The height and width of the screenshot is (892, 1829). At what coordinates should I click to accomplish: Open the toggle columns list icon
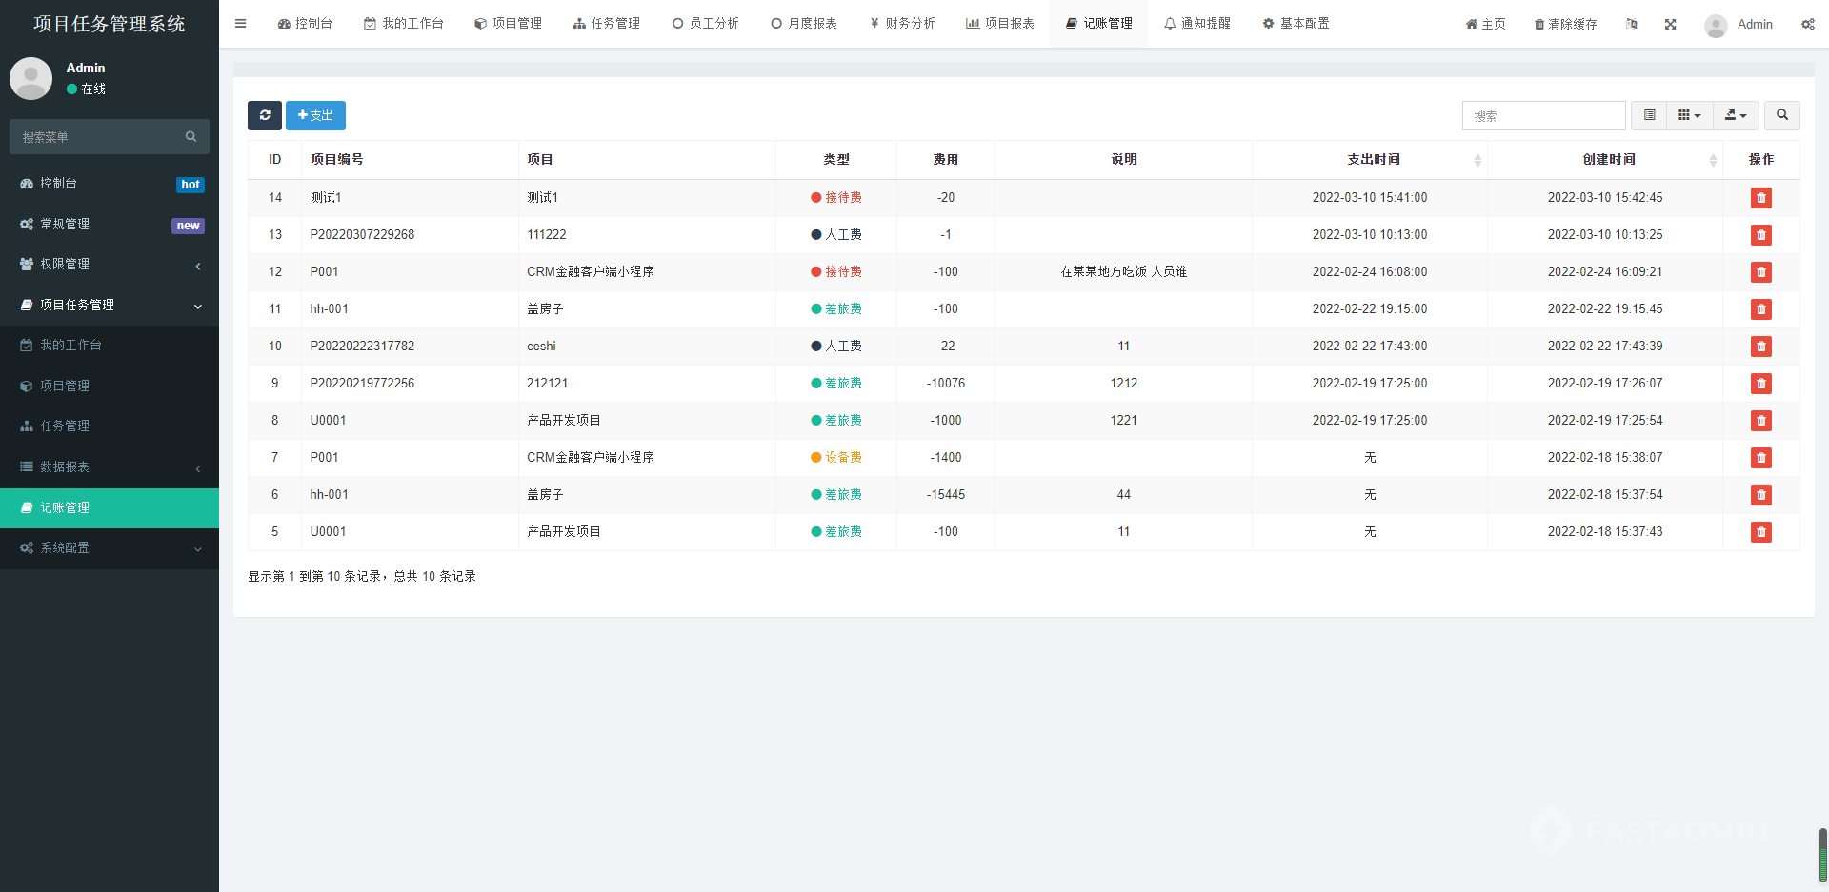tap(1649, 115)
